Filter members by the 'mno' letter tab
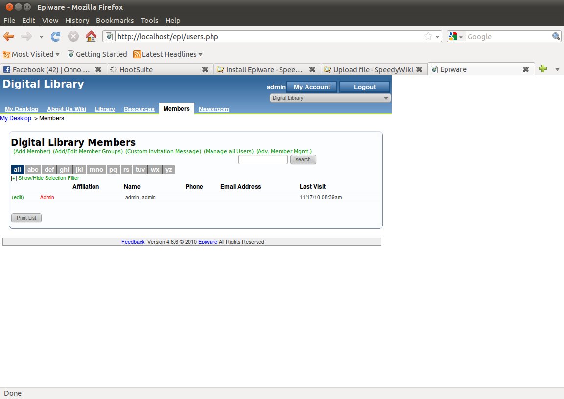This screenshot has height=399, width=564. tap(96, 170)
